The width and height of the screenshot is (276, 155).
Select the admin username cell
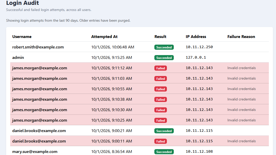[18, 58]
